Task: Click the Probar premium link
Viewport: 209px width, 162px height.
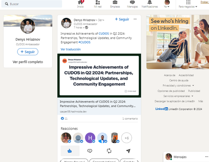Action: 204,2
